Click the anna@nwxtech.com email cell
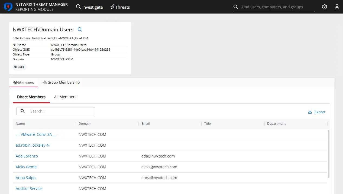This screenshot has height=194, width=343. tap(159, 178)
